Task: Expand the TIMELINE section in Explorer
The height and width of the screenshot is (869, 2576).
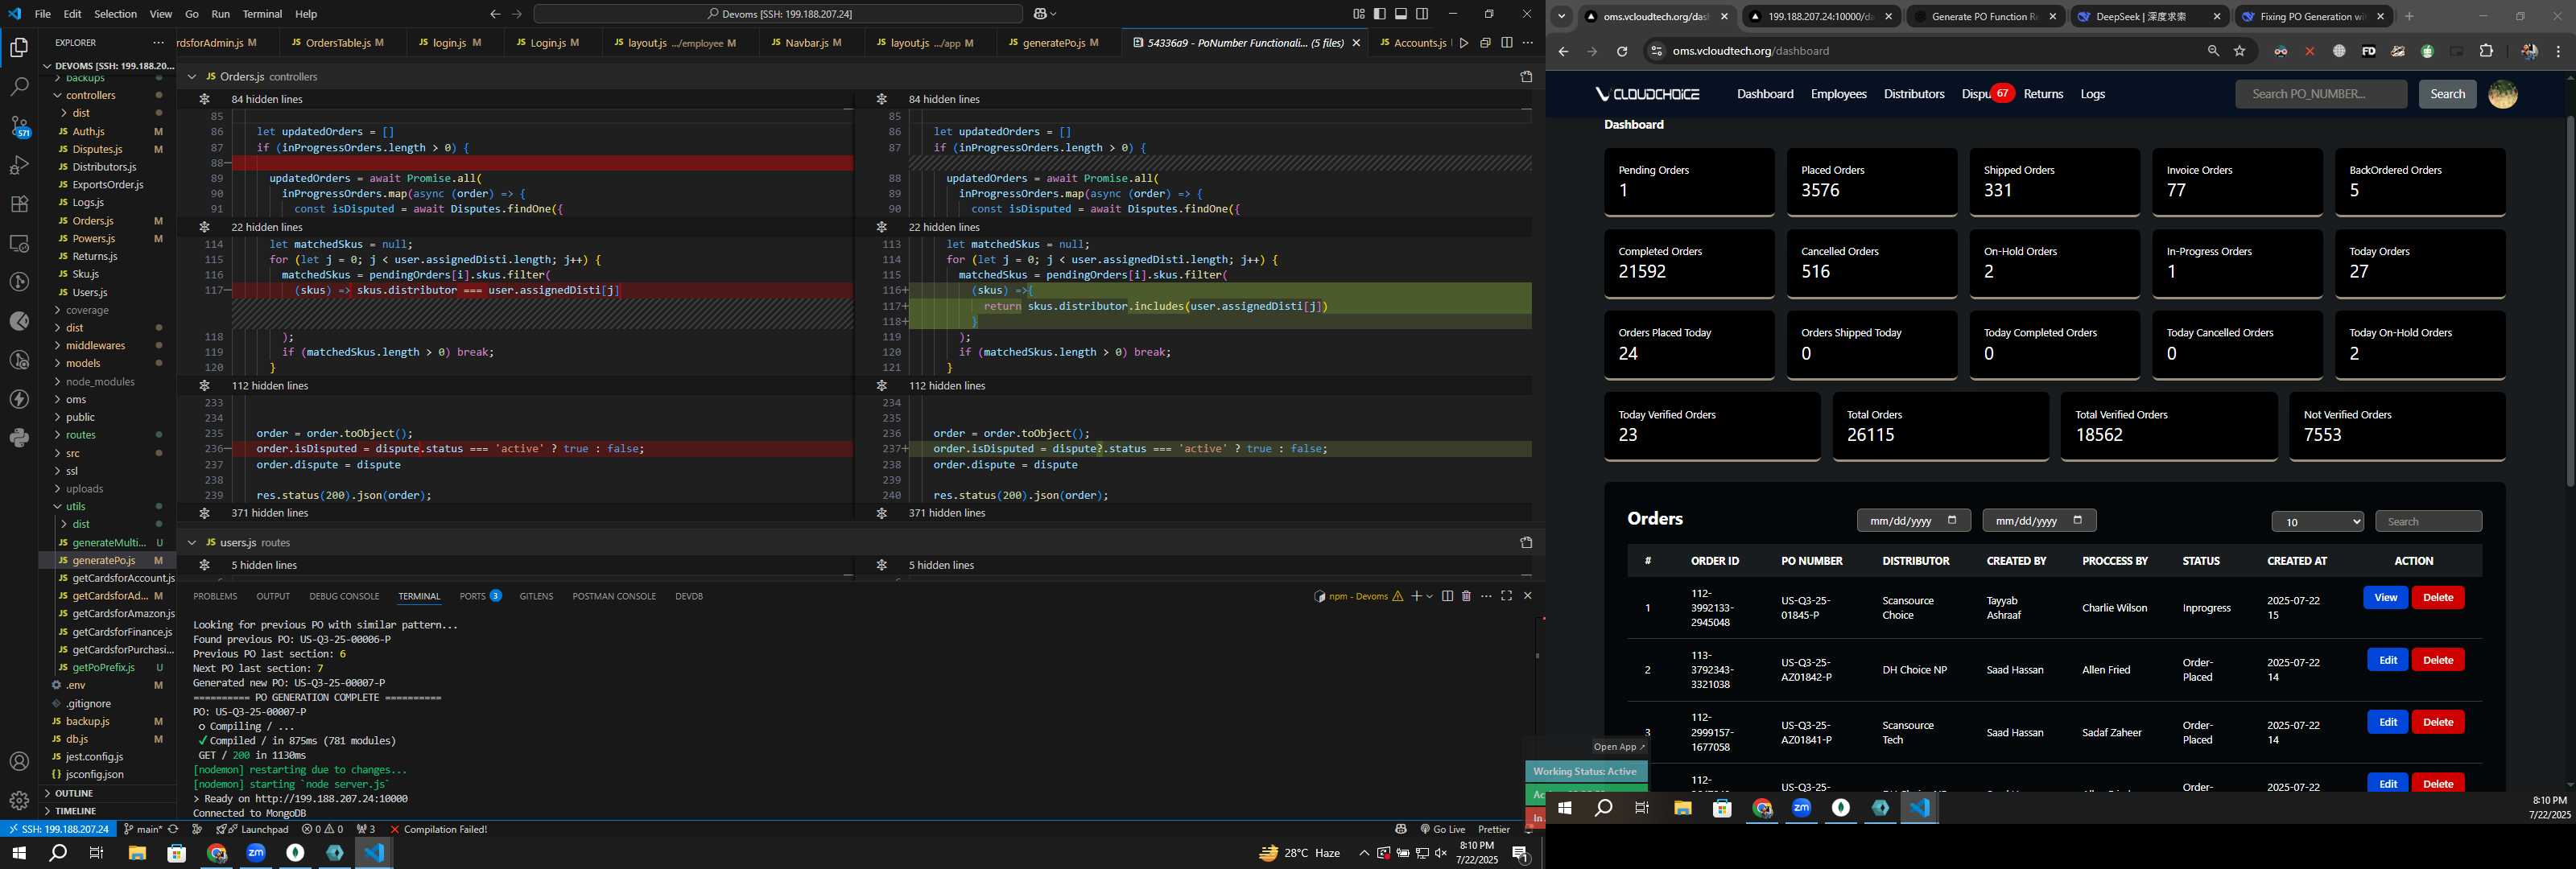Action: (x=76, y=811)
